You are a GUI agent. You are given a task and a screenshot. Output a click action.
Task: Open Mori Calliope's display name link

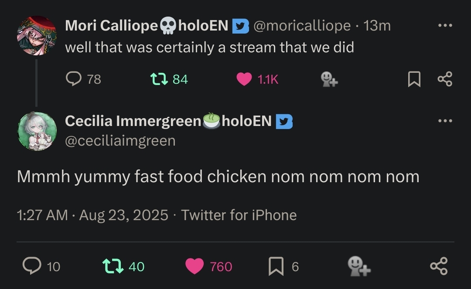click(x=111, y=26)
